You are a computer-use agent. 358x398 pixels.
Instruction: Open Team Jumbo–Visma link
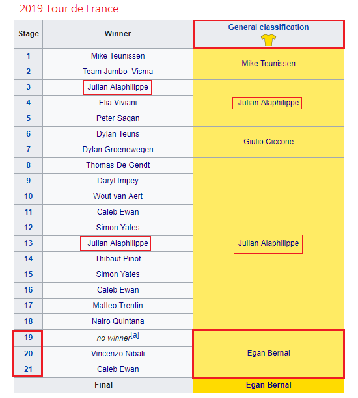click(x=118, y=72)
